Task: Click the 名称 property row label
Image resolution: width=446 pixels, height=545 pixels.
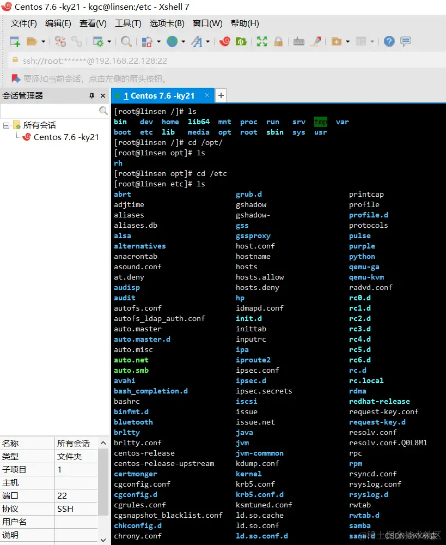Action: click(x=10, y=444)
